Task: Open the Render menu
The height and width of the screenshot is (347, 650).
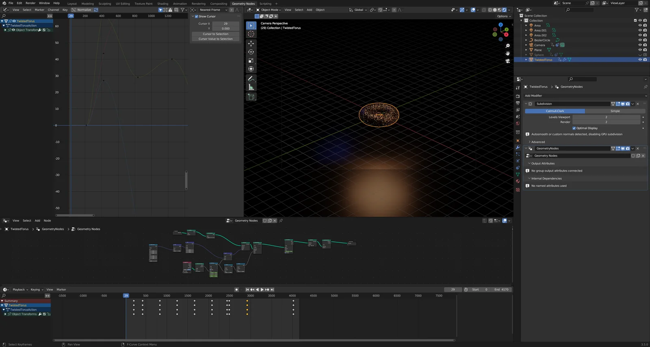Action: 30,3
